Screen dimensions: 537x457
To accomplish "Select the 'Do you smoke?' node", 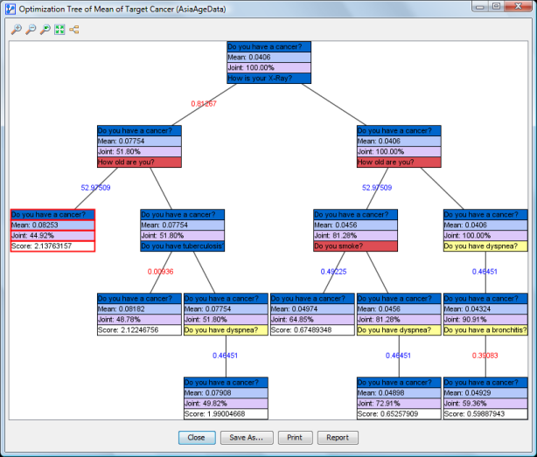I will click(356, 230).
